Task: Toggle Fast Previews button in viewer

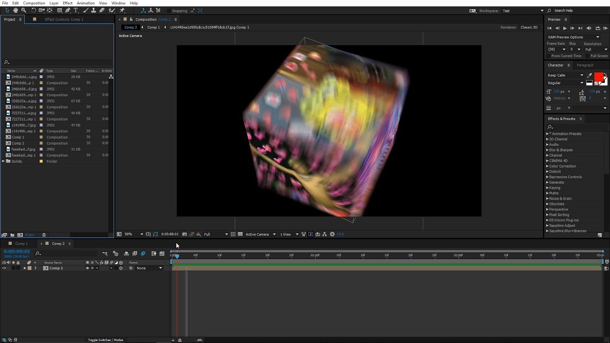Action: tap(311, 234)
